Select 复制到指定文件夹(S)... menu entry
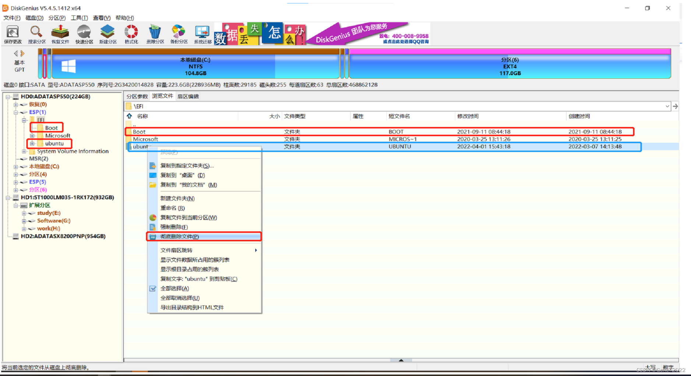This screenshot has height=376, width=691. [204, 166]
